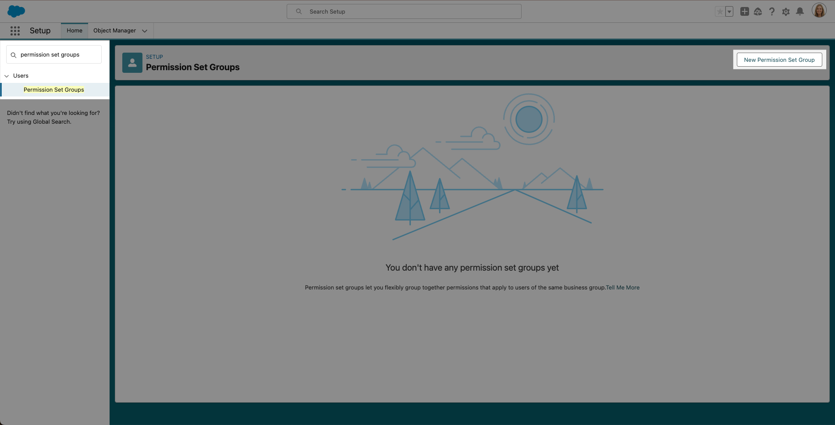Screen dimensions: 835x425
Task: Collapse the Users section in sidebar
Action: 7,76
